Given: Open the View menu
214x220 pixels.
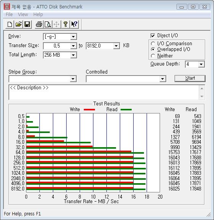Looking at the screenshot, I should pyautogui.click(x=23, y=15).
